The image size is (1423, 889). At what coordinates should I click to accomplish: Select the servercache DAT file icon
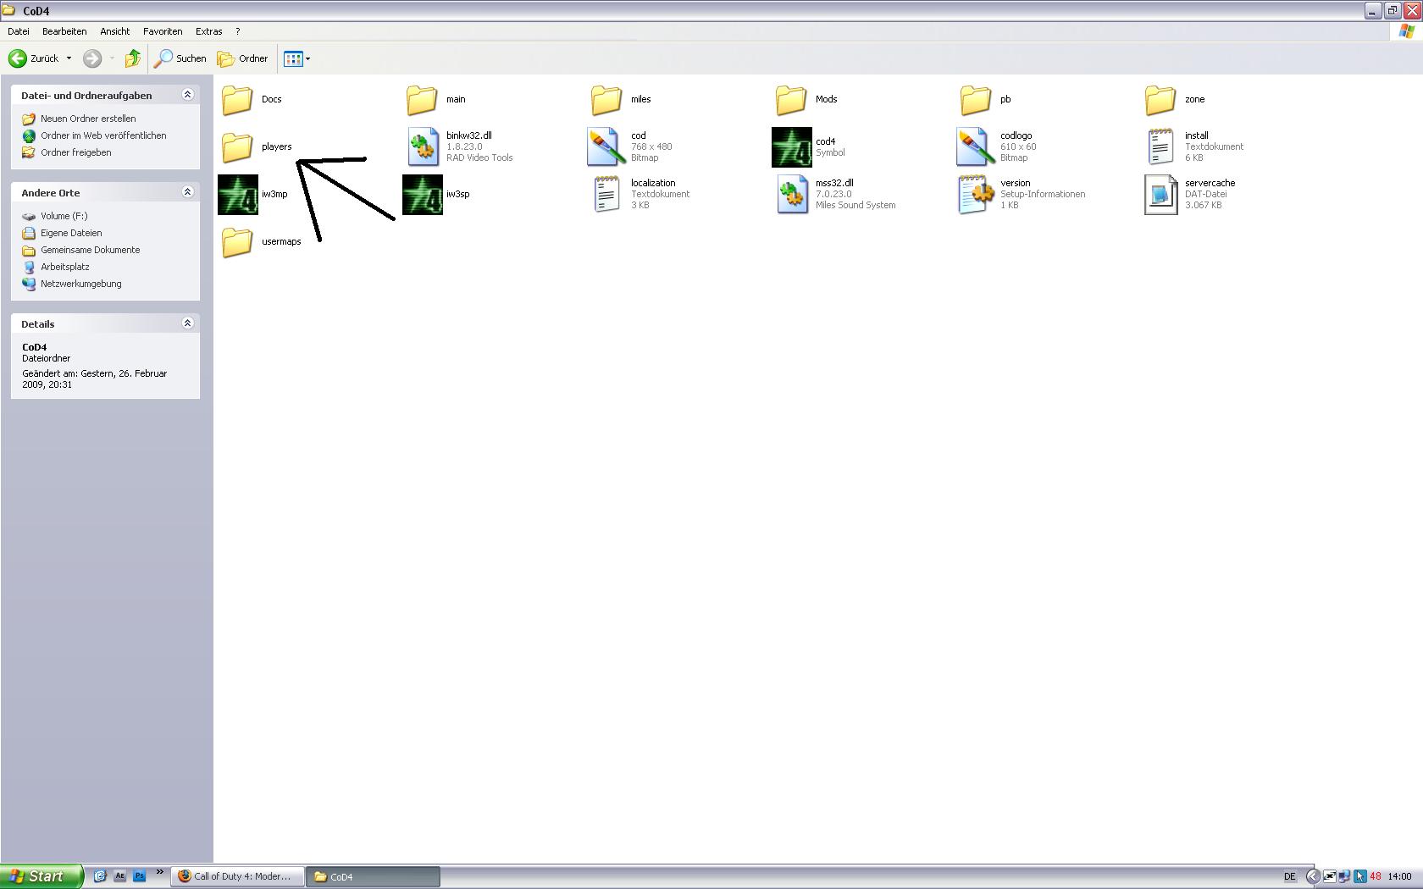click(1160, 195)
